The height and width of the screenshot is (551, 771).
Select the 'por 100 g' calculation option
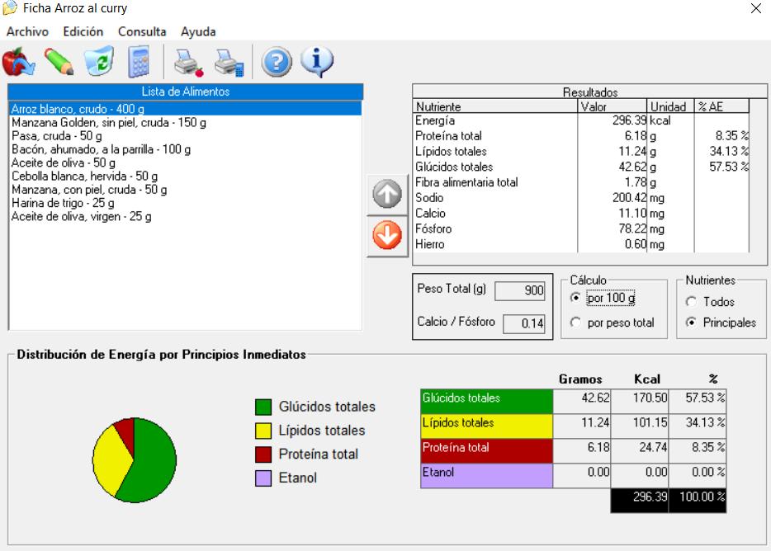[x=576, y=298]
